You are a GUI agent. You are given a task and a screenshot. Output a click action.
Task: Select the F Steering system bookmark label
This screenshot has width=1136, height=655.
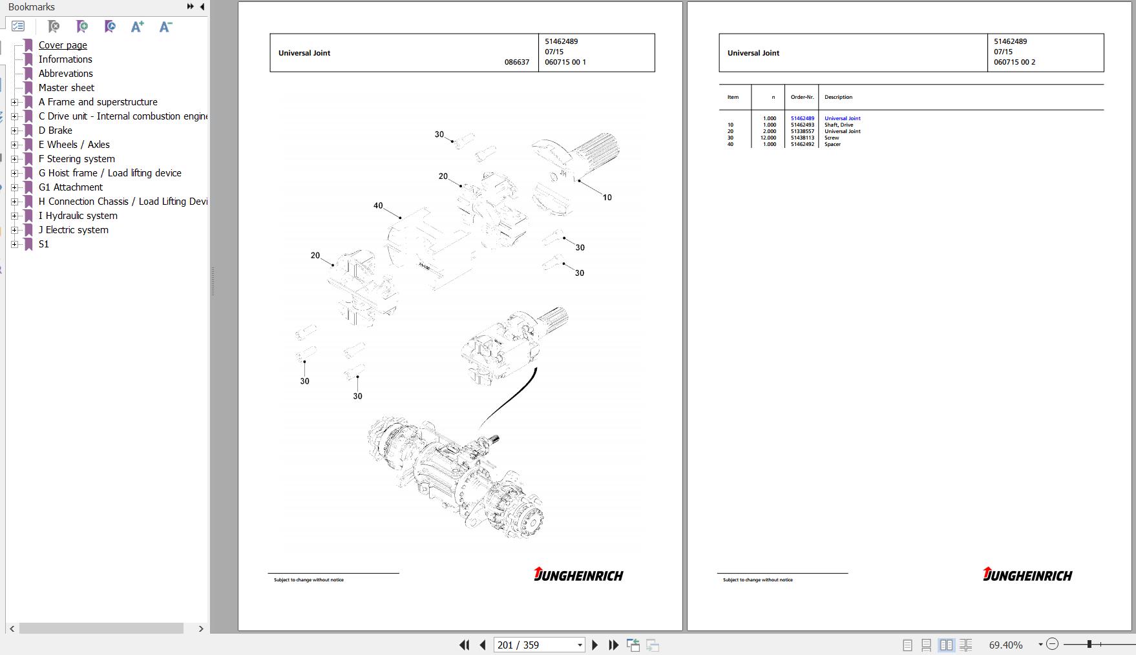click(x=76, y=159)
